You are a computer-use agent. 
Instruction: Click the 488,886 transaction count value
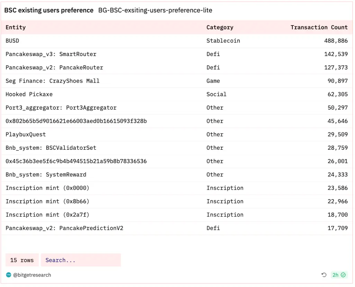[336, 41]
